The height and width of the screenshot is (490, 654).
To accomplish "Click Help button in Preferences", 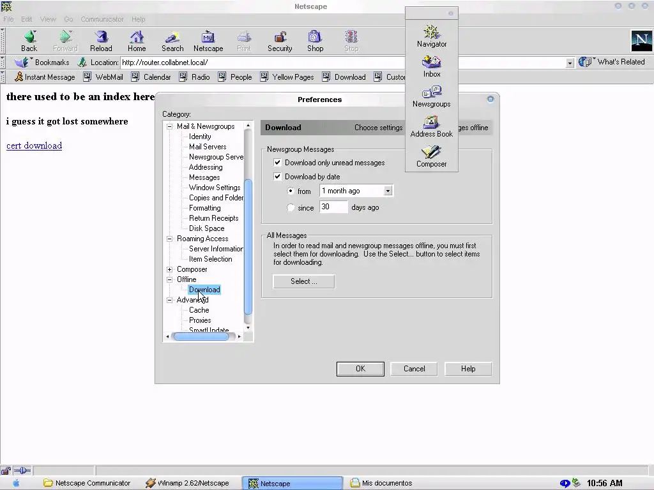I will pos(468,369).
